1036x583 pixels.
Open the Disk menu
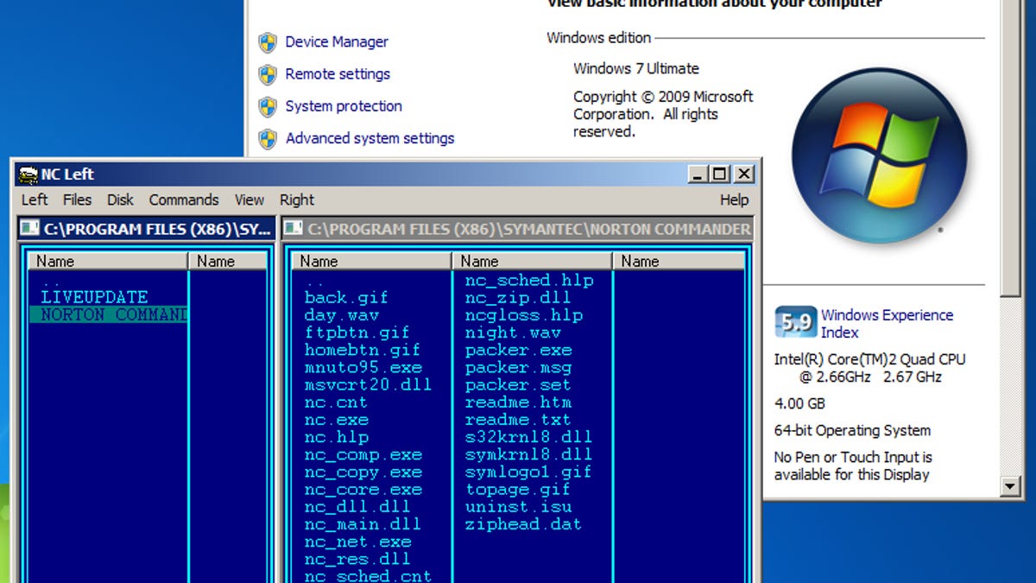(120, 200)
